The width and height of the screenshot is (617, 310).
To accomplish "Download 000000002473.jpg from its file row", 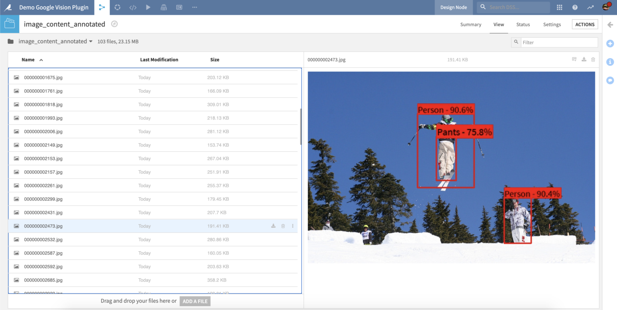I will (x=273, y=226).
